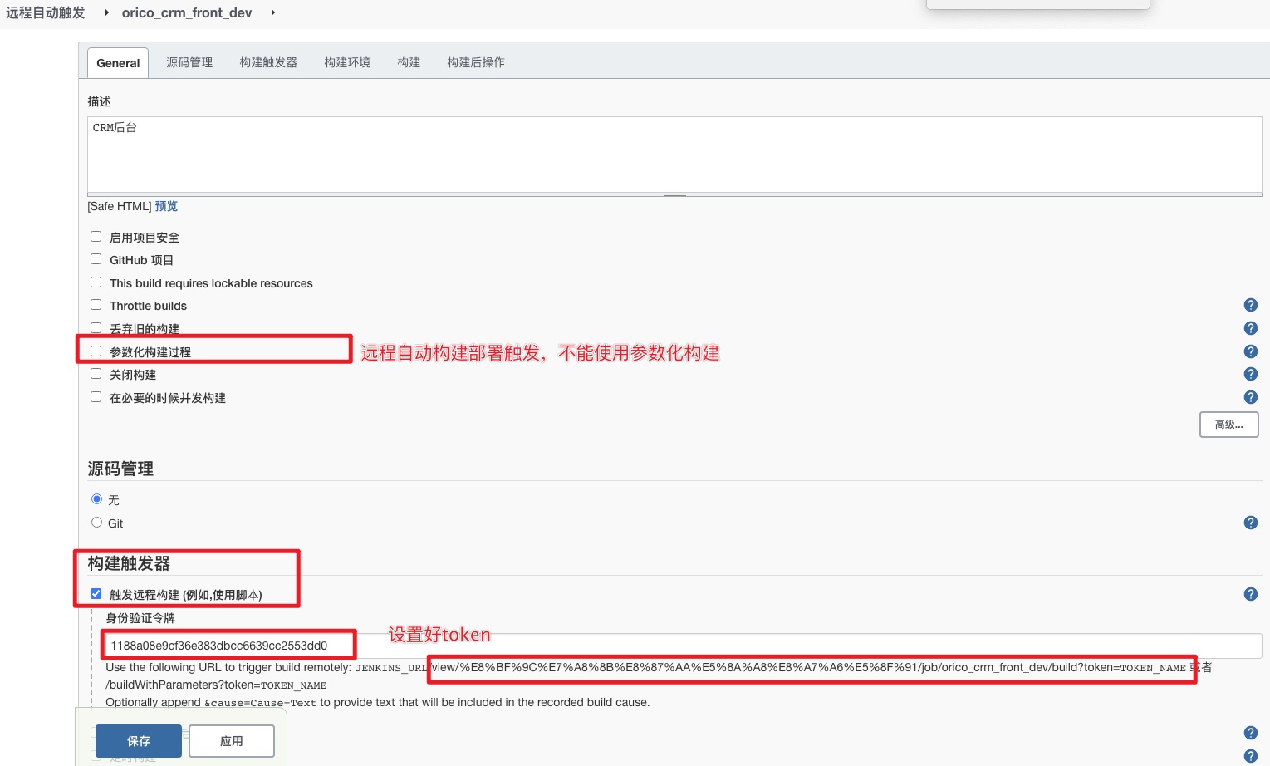
Task: Tick 丢弃旧的构建 checkbox
Action: (x=96, y=327)
